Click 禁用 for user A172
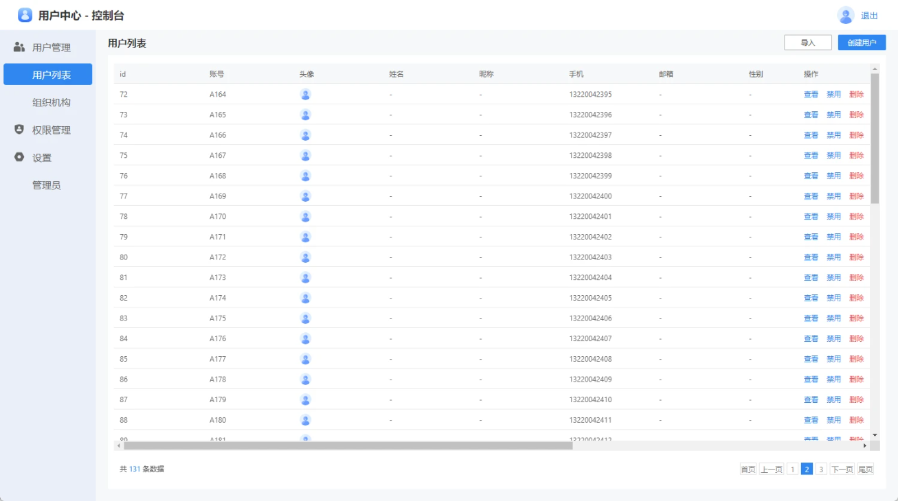898x501 pixels. pos(833,257)
